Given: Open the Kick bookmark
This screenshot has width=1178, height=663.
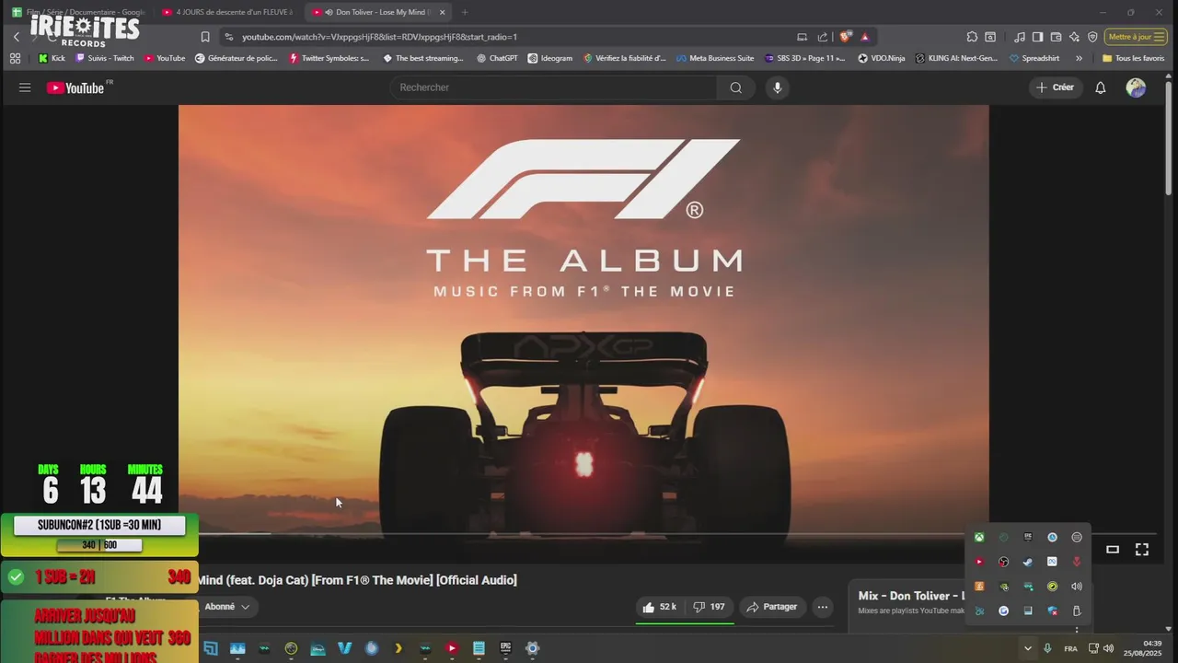Looking at the screenshot, I should tap(52, 58).
